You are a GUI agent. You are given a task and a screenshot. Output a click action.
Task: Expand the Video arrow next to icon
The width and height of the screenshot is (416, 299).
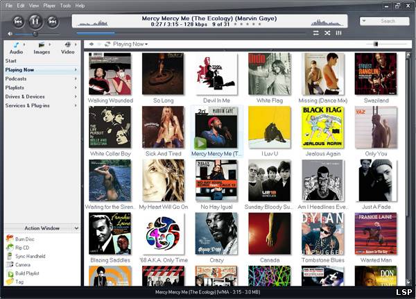tap(76, 44)
